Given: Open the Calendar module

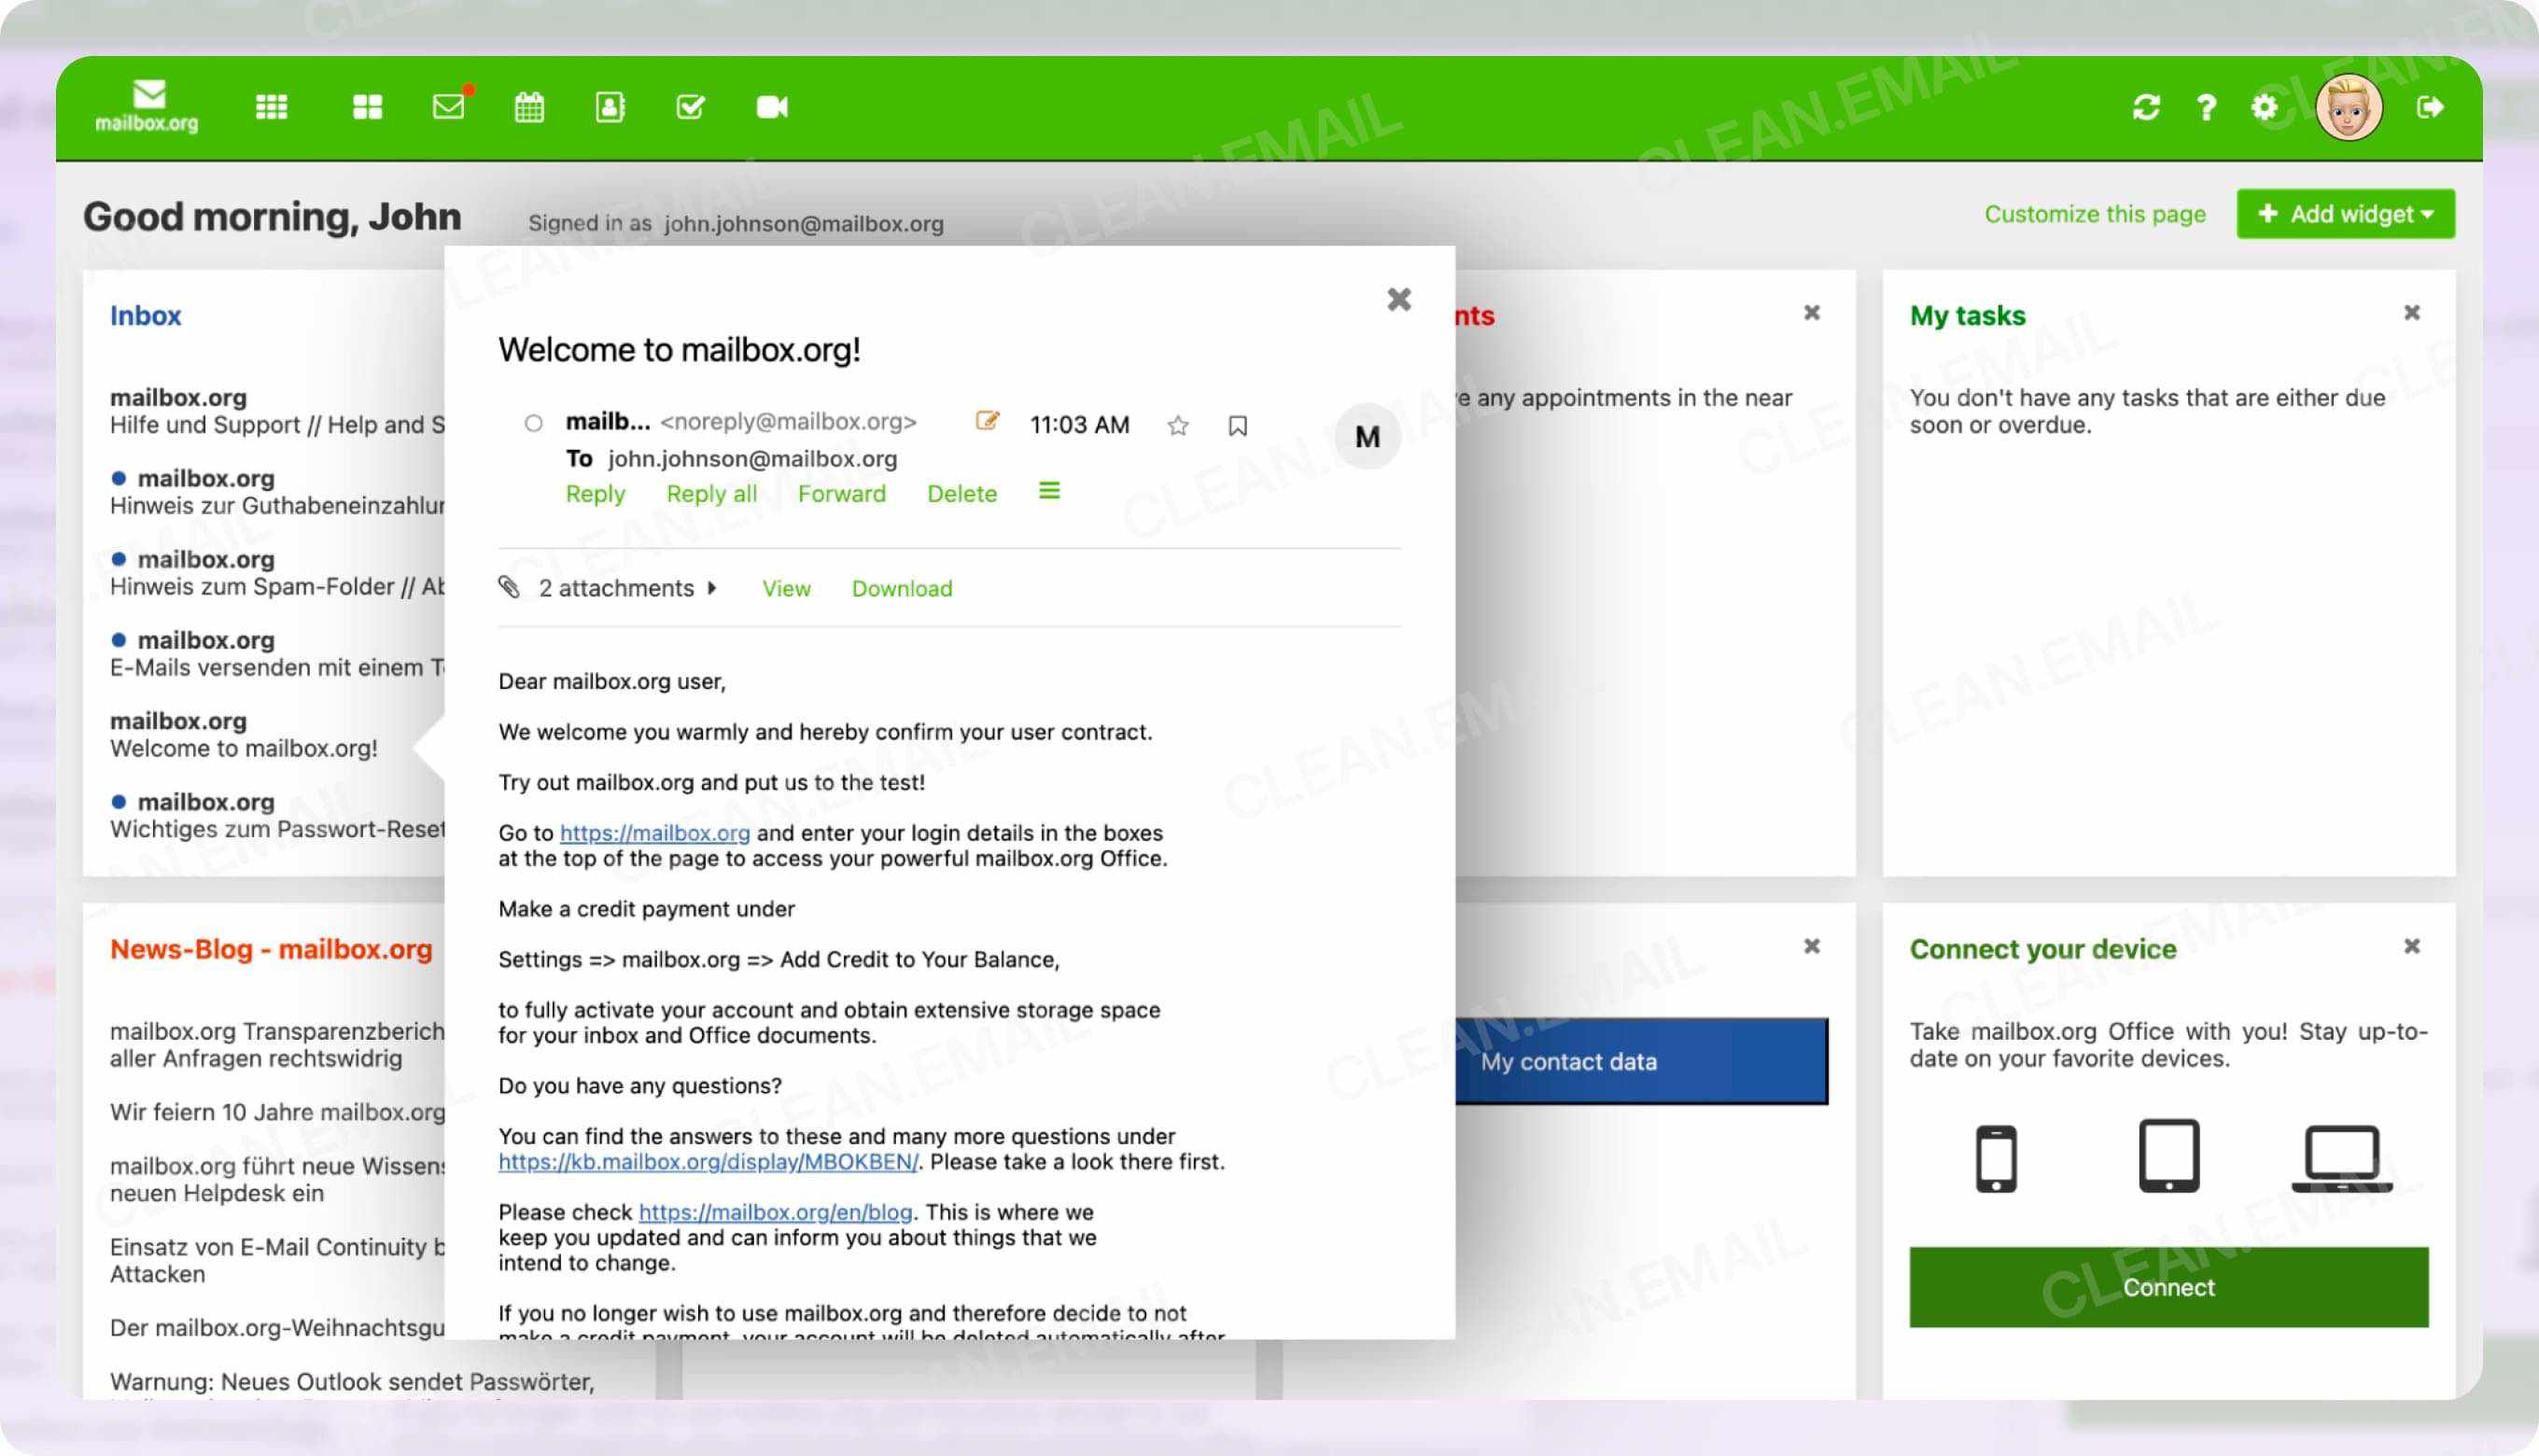Looking at the screenshot, I should tap(529, 107).
